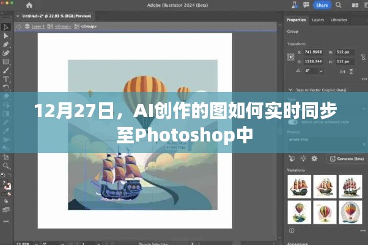Change the screen mode icon

[6, 209]
